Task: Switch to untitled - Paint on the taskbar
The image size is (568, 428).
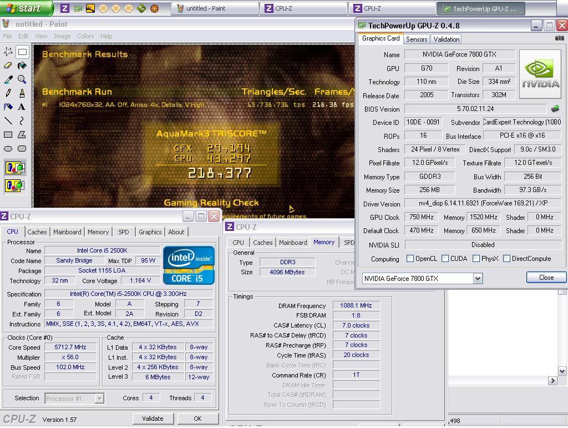Action: tap(215, 8)
